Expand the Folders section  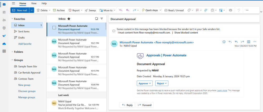(x=12, y=52)
